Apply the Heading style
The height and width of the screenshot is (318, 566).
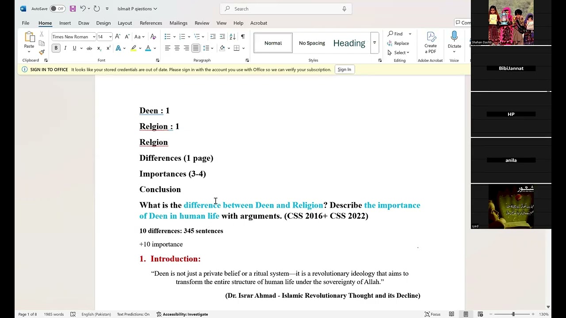coord(349,43)
